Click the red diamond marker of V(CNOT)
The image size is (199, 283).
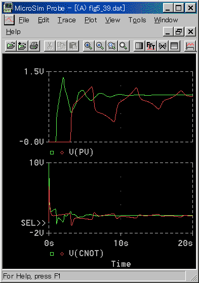click(62, 254)
